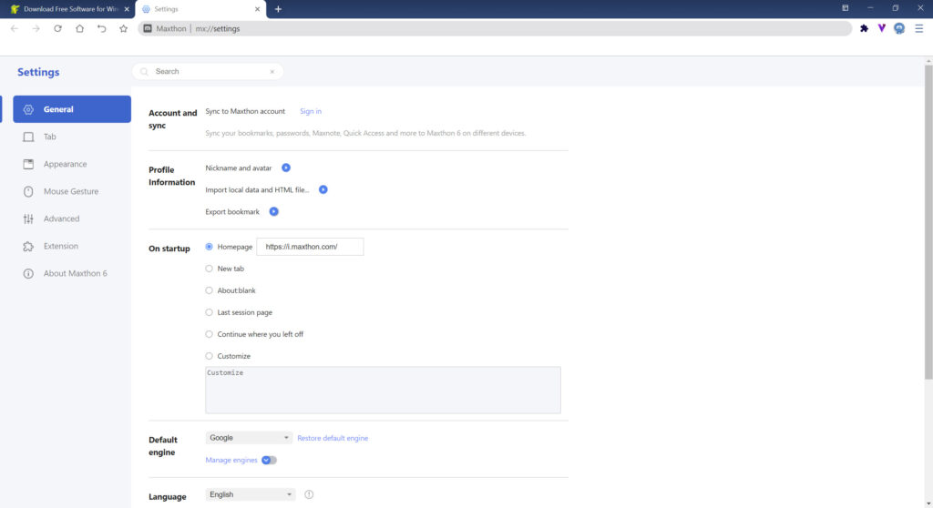Click the home icon in toolbar
Image resolution: width=933 pixels, height=508 pixels.
pos(79,28)
